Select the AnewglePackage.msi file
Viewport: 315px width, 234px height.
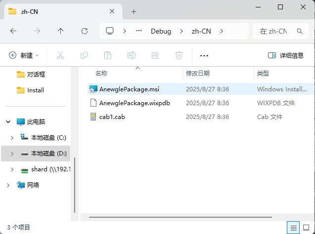[x=129, y=89]
